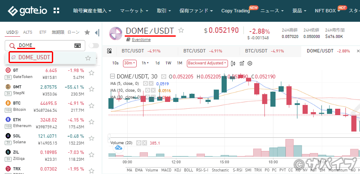Click the search magnifier icon
The height and width of the screenshot is (174, 360).
[12, 46]
